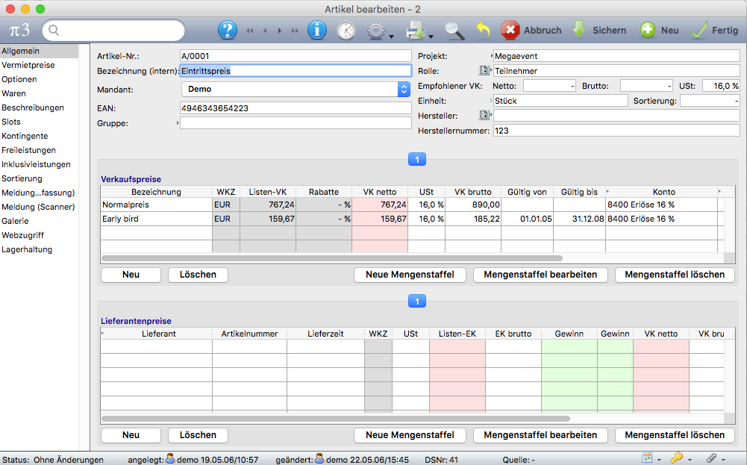Image resolution: width=747 pixels, height=465 pixels.
Task: Click Neue Mengenstaffel under Verkaufspreise
Action: pos(410,275)
